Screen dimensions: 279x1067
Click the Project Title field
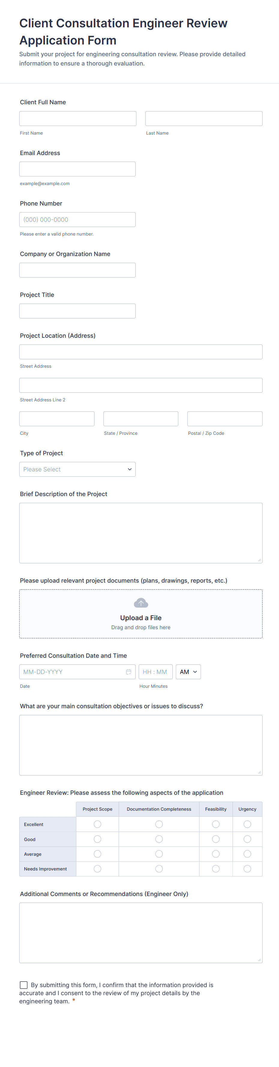click(77, 311)
